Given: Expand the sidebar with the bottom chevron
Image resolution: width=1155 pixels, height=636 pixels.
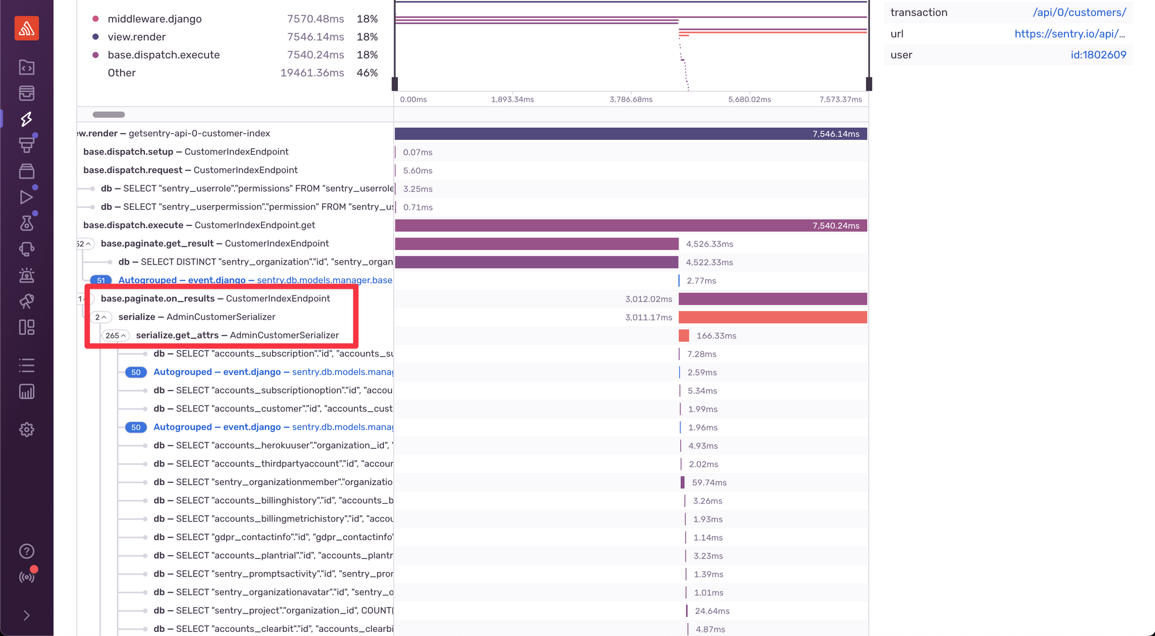Looking at the screenshot, I should [27, 615].
